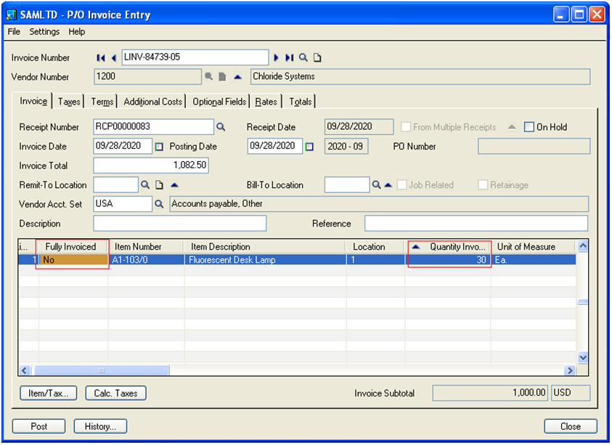The height and width of the screenshot is (445, 612).
Task: Open Vendor Number finder magnifier
Action: (209, 76)
